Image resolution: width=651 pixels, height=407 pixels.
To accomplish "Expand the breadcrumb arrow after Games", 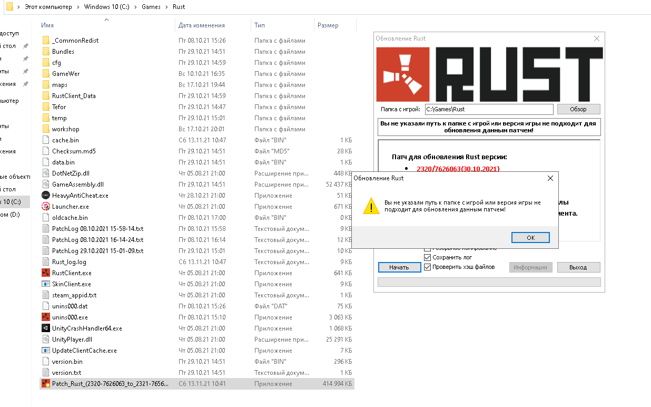I will tap(167, 7).
